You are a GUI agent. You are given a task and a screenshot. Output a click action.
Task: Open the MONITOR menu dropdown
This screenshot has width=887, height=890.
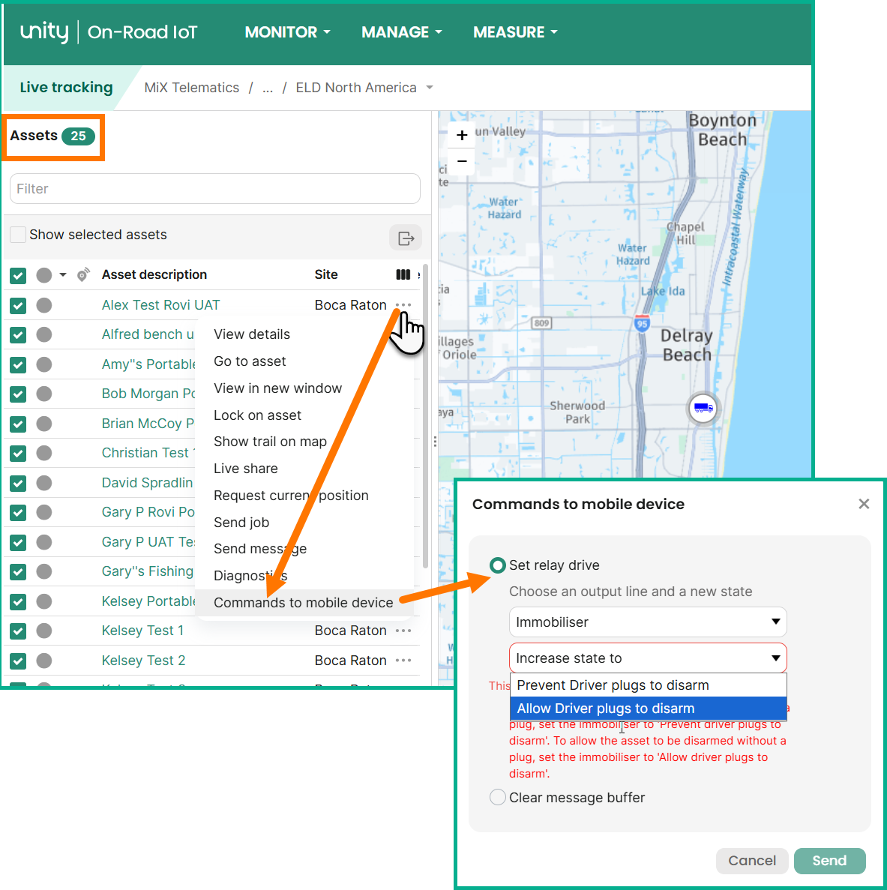pyautogui.click(x=287, y=32)
